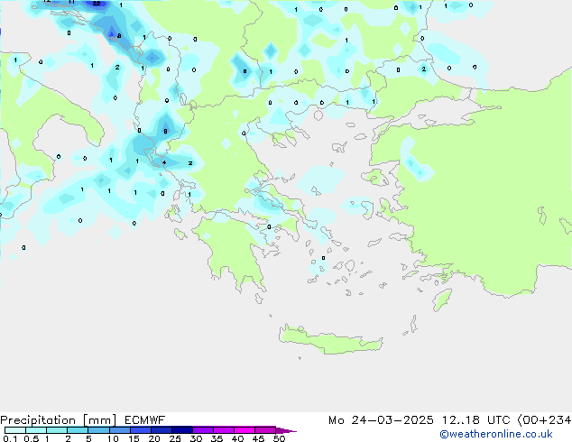Click the legend label '45'

[258, 438]
